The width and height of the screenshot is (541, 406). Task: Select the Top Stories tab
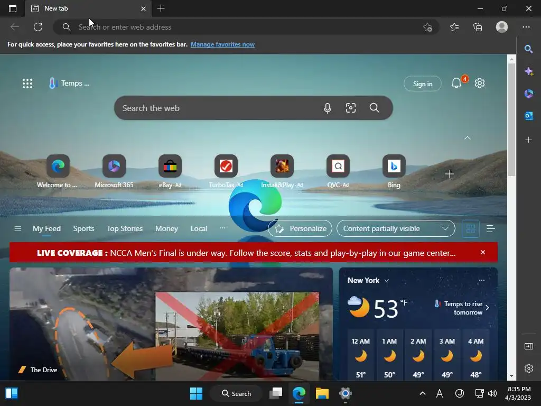pyautogui.click(x=125, y=228)
